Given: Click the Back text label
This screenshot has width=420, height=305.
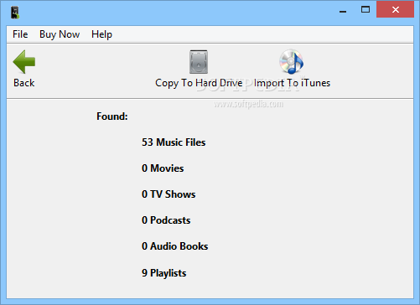Looking at the screenshot, I should [24, 83].
